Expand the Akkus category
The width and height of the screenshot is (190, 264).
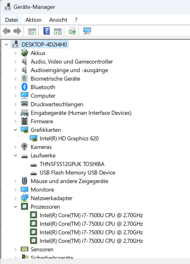click(x=15, y=53)
